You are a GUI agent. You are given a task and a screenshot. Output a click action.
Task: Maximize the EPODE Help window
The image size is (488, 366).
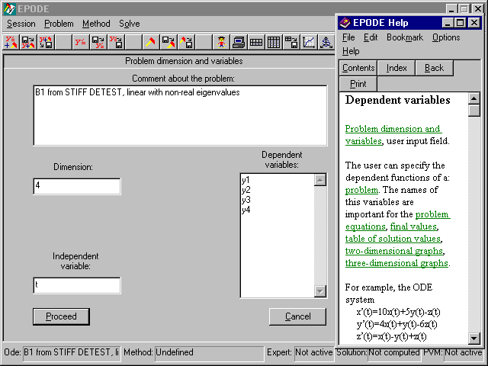(x=461, y=23)
